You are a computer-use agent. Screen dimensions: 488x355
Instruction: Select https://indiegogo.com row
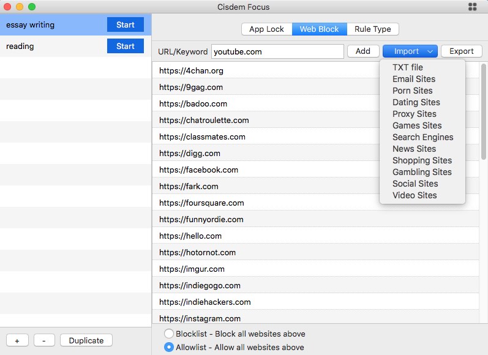coord(315,285)
